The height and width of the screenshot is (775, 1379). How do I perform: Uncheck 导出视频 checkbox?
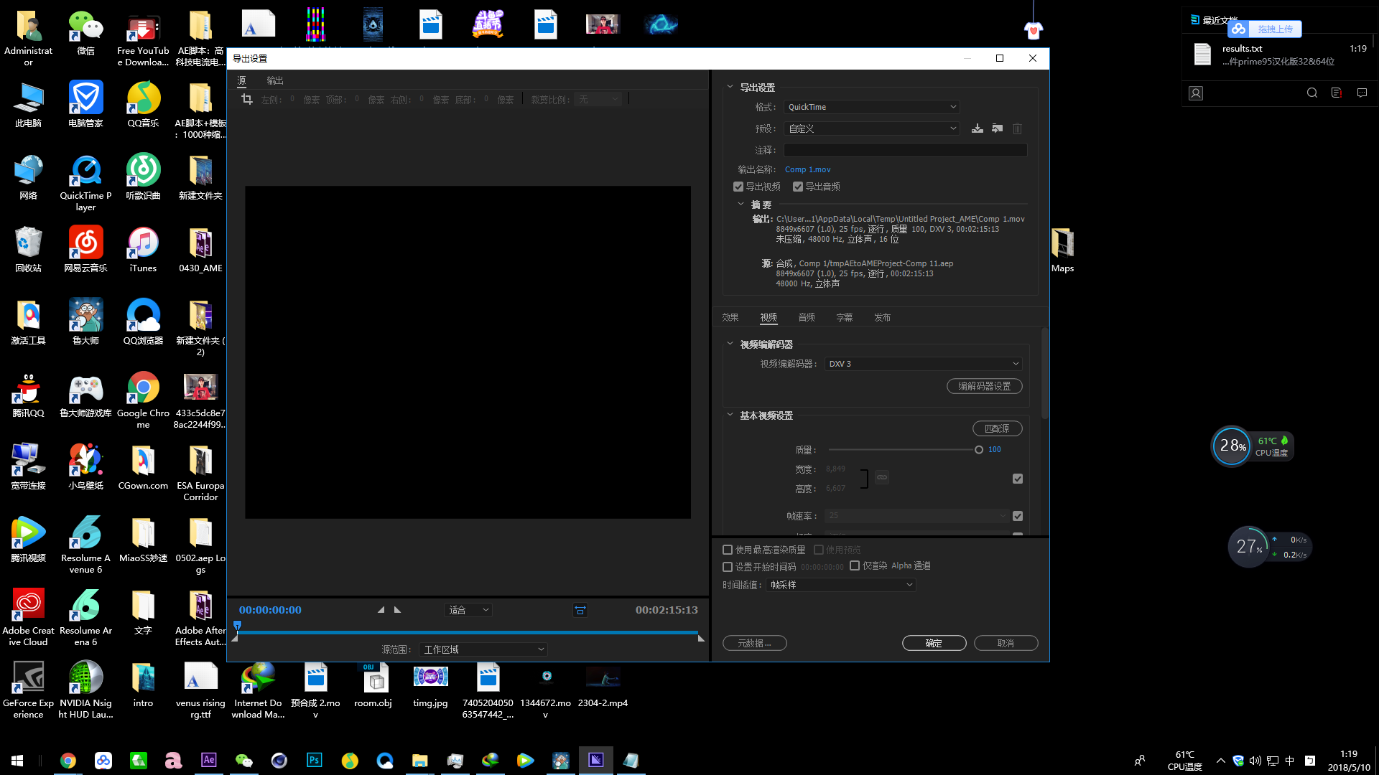(x=738, y=187)
